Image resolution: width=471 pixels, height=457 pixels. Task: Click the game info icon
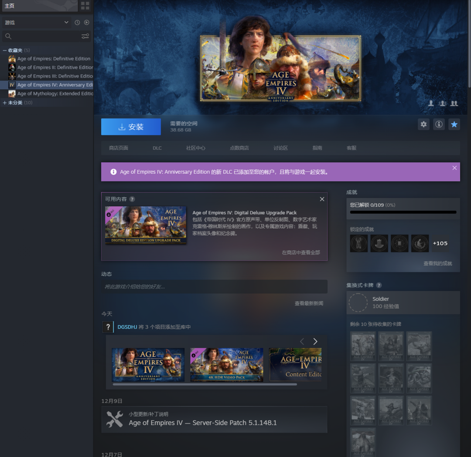pos(439,124)
